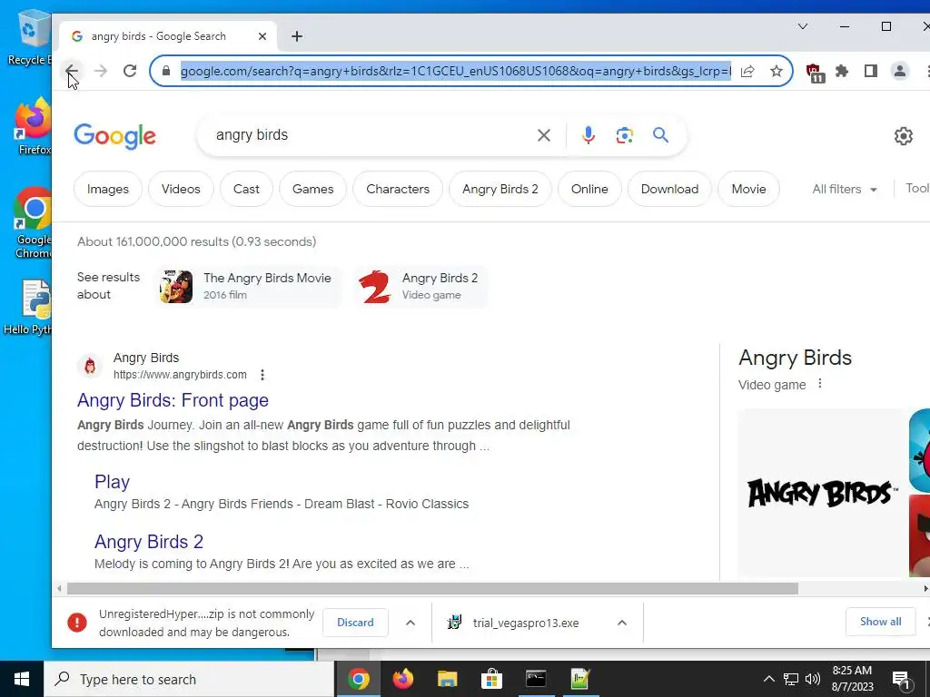Go to Google homepage via the logo
Image resolution: width=930 pixels, height=697 pixels.
point(115,137)
